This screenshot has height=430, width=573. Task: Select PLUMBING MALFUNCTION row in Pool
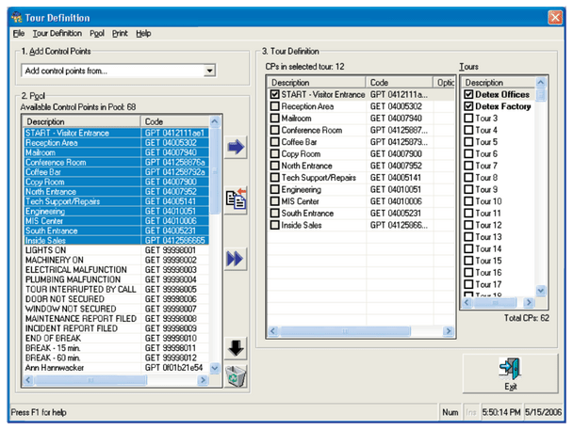tap(116, 279)
